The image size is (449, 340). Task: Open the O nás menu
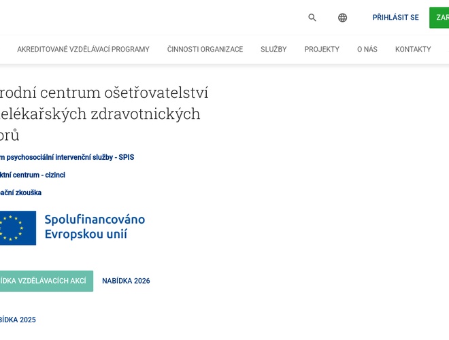[367, 50]
